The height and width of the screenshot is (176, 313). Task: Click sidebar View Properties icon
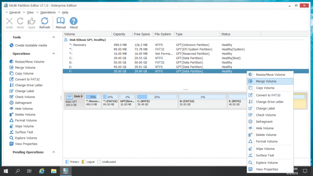coord(11,143)
